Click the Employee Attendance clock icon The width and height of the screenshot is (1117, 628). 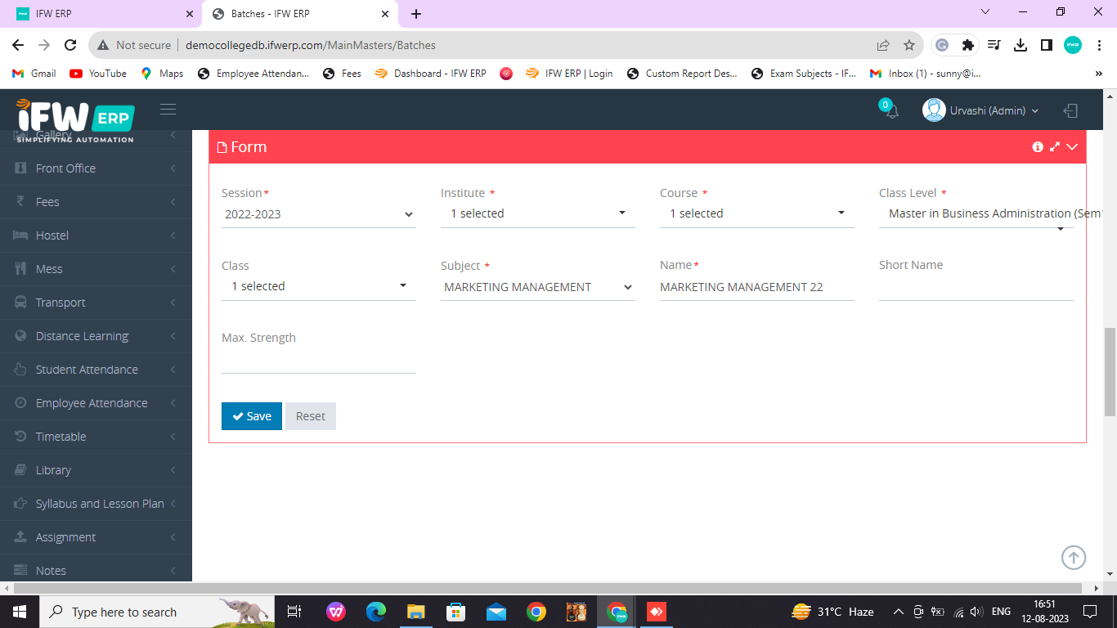click(20, 403)
